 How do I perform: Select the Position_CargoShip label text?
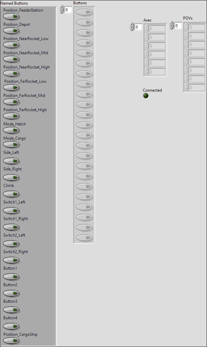tap(21, 334)
